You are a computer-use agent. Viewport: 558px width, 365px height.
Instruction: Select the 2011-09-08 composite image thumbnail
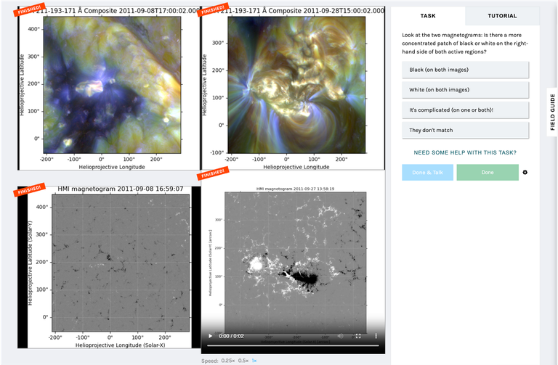(108, 89)
